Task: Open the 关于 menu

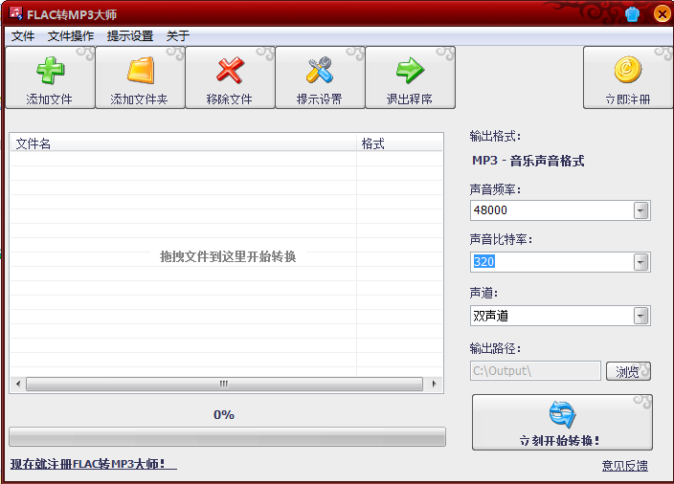Action: coord(178,36)
